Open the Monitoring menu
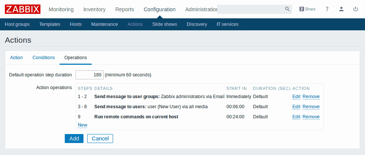The width and height of the screenshot is (365, 155). (61, 9)
